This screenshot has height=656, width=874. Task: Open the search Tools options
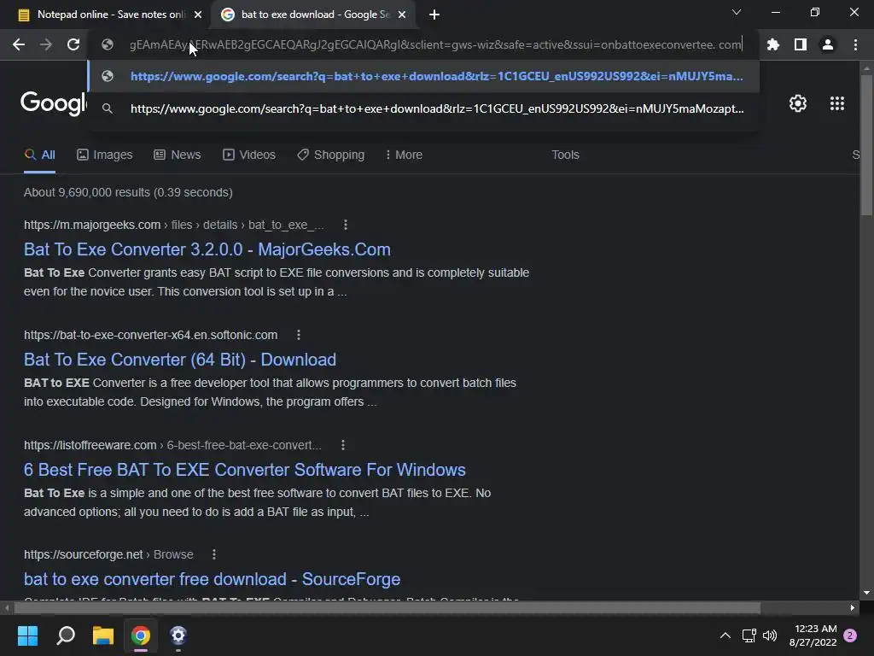(565, 155)
